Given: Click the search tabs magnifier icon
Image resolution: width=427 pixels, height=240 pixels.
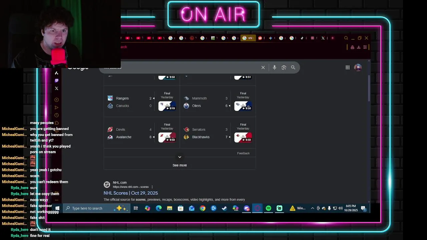Looking at the screenshot, I should coord(346,38).
